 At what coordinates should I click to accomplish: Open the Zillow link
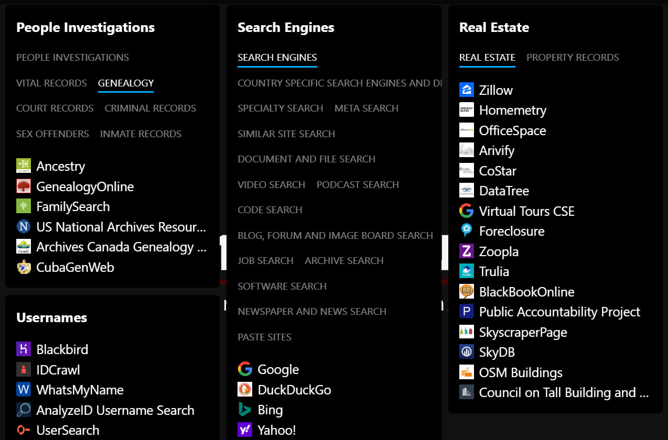pos(496,90)
